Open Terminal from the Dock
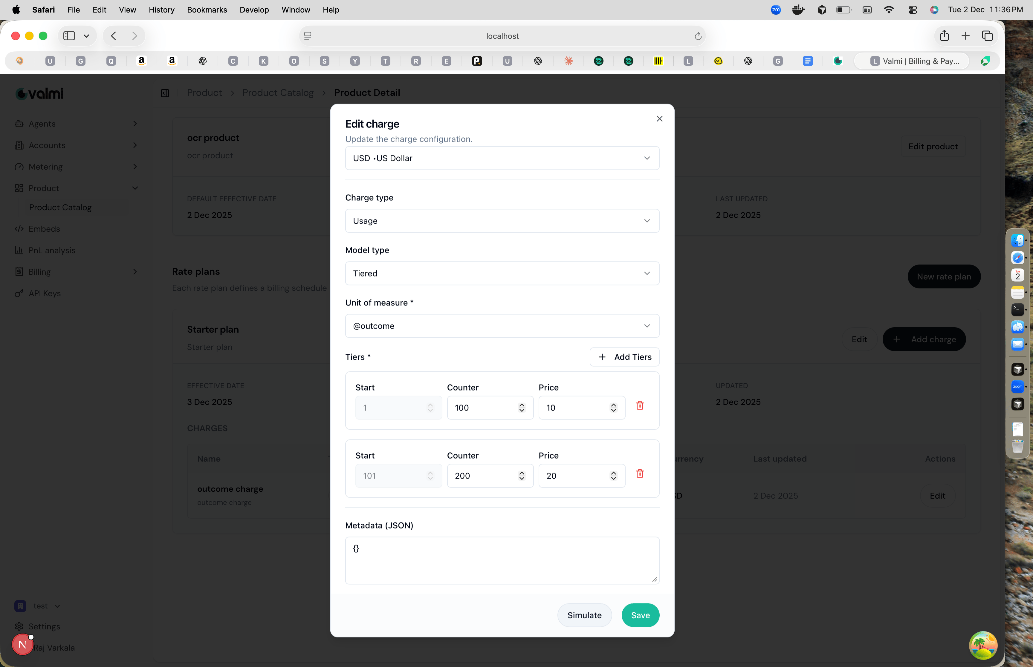 coord(1017,309)
